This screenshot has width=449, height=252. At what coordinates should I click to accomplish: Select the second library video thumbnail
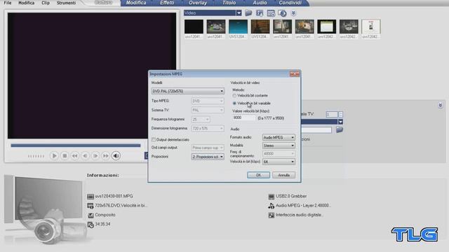(216, 27)
